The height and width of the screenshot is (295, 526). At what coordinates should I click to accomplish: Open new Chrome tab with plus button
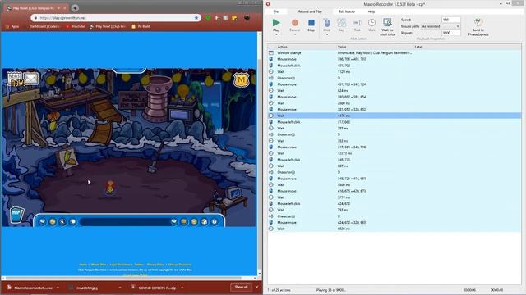(75, 7)
